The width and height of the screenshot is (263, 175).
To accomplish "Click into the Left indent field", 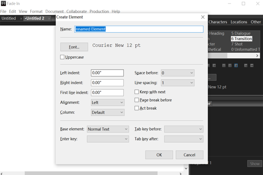I will coord(107,73).
